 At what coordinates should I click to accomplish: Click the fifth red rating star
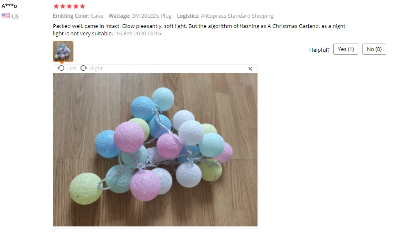point(82,6)
